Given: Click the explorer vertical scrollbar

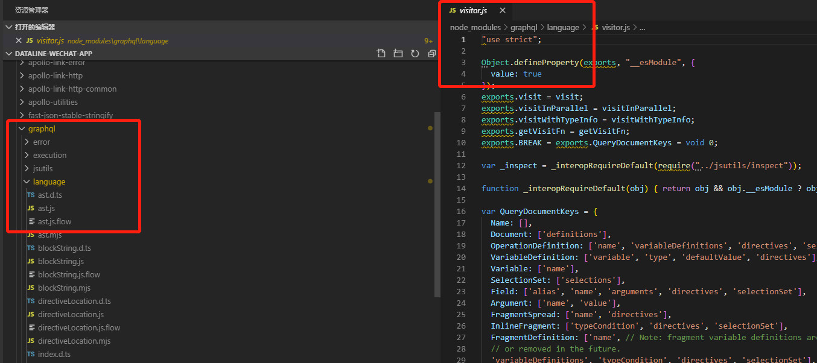Looking at the screenshot, I should tap(437, 205).
